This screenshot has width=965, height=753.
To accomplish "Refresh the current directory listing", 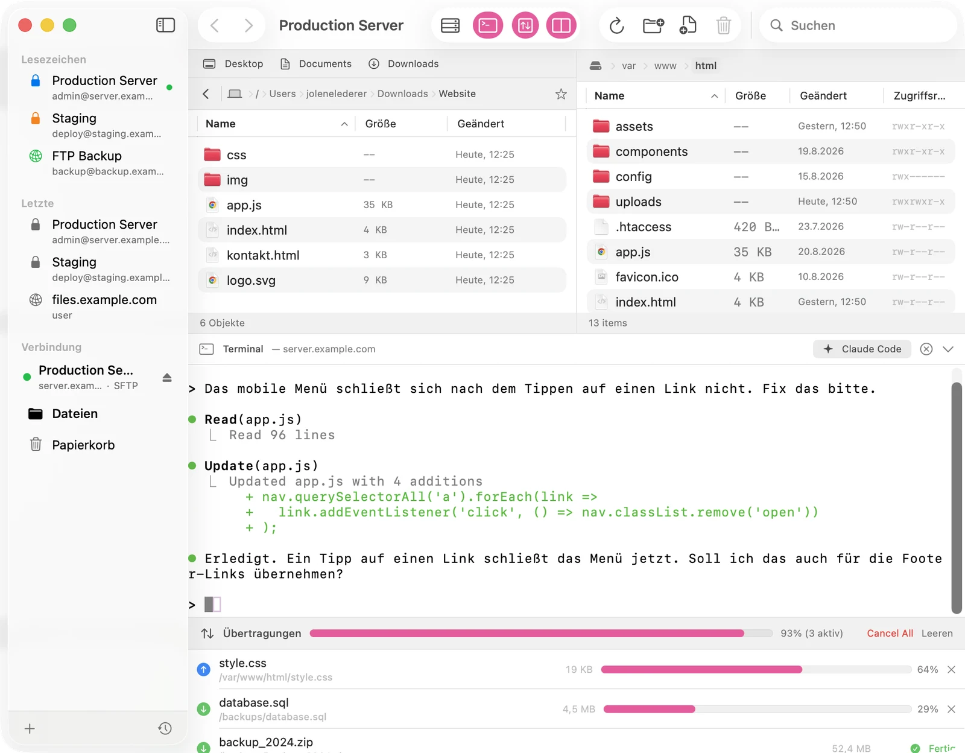I will [616, 25].
